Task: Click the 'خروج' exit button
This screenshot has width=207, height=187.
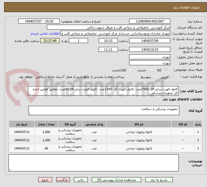Action: (x=45, y=180)
